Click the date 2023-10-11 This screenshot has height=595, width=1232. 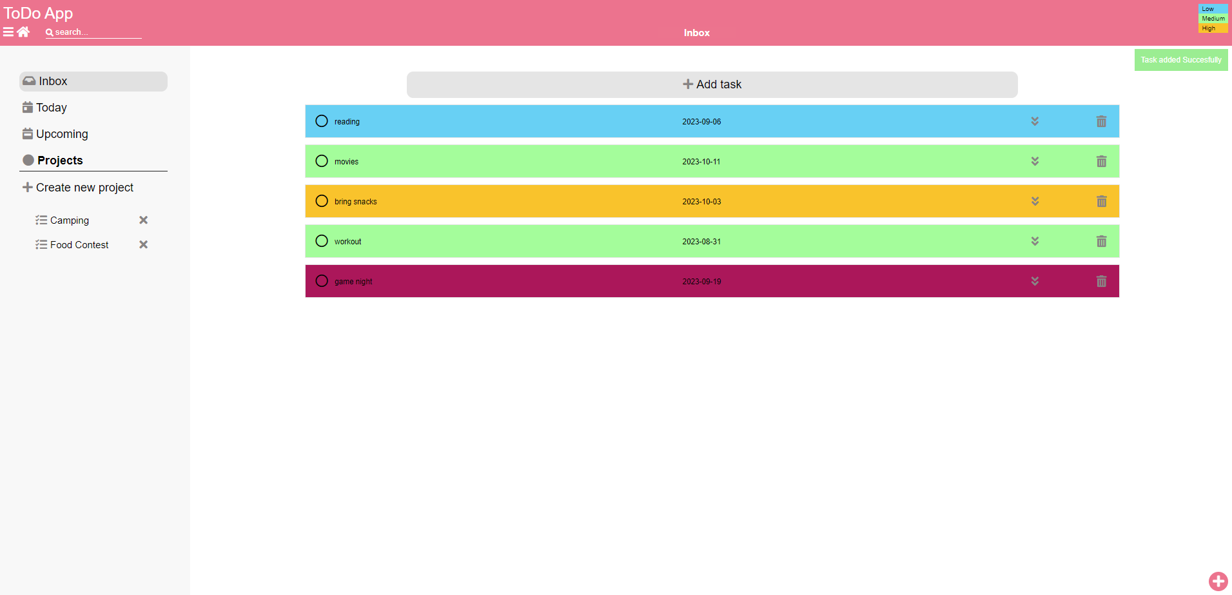pos(701,162)
